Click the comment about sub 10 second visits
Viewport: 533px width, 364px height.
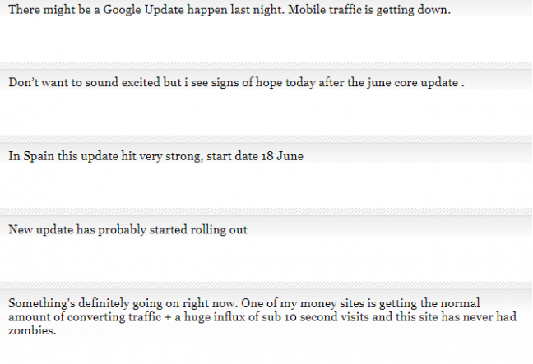point(262,316)
